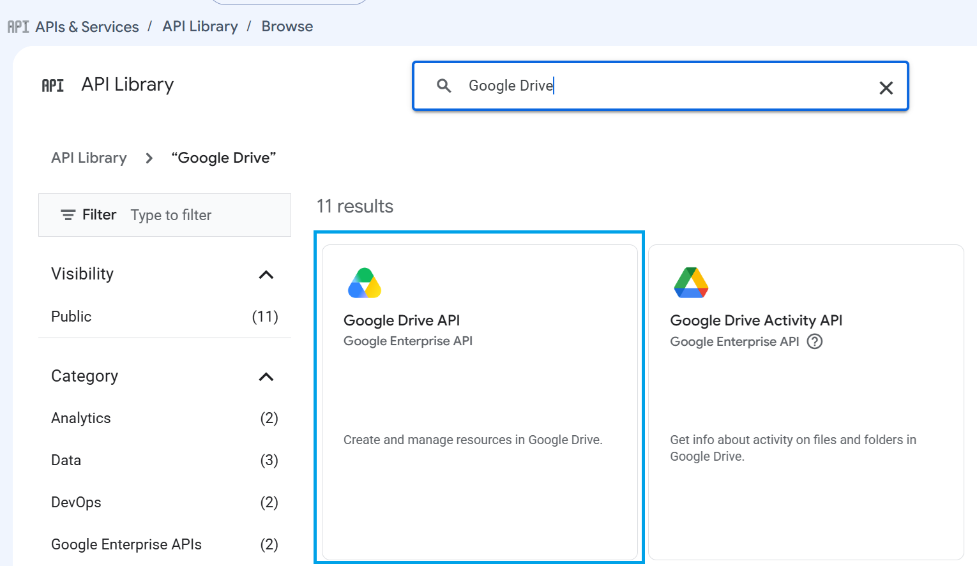Click the Google Drive API logo
This screenshot has height=566, width=977.
click(x=365, y=283)
